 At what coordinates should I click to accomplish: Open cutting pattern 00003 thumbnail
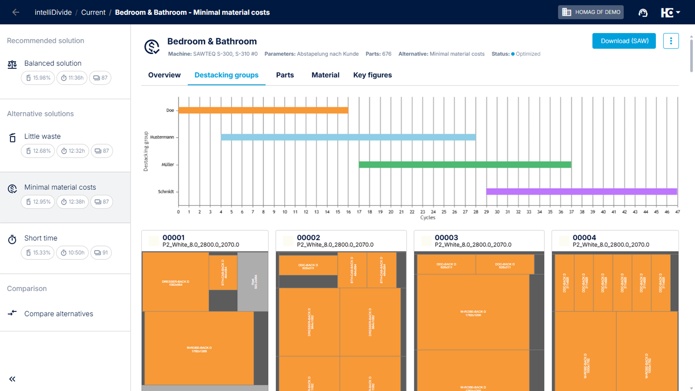(479, 321)
